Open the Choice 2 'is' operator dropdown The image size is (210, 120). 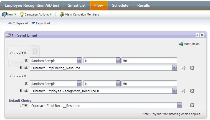tap(118, 84)
